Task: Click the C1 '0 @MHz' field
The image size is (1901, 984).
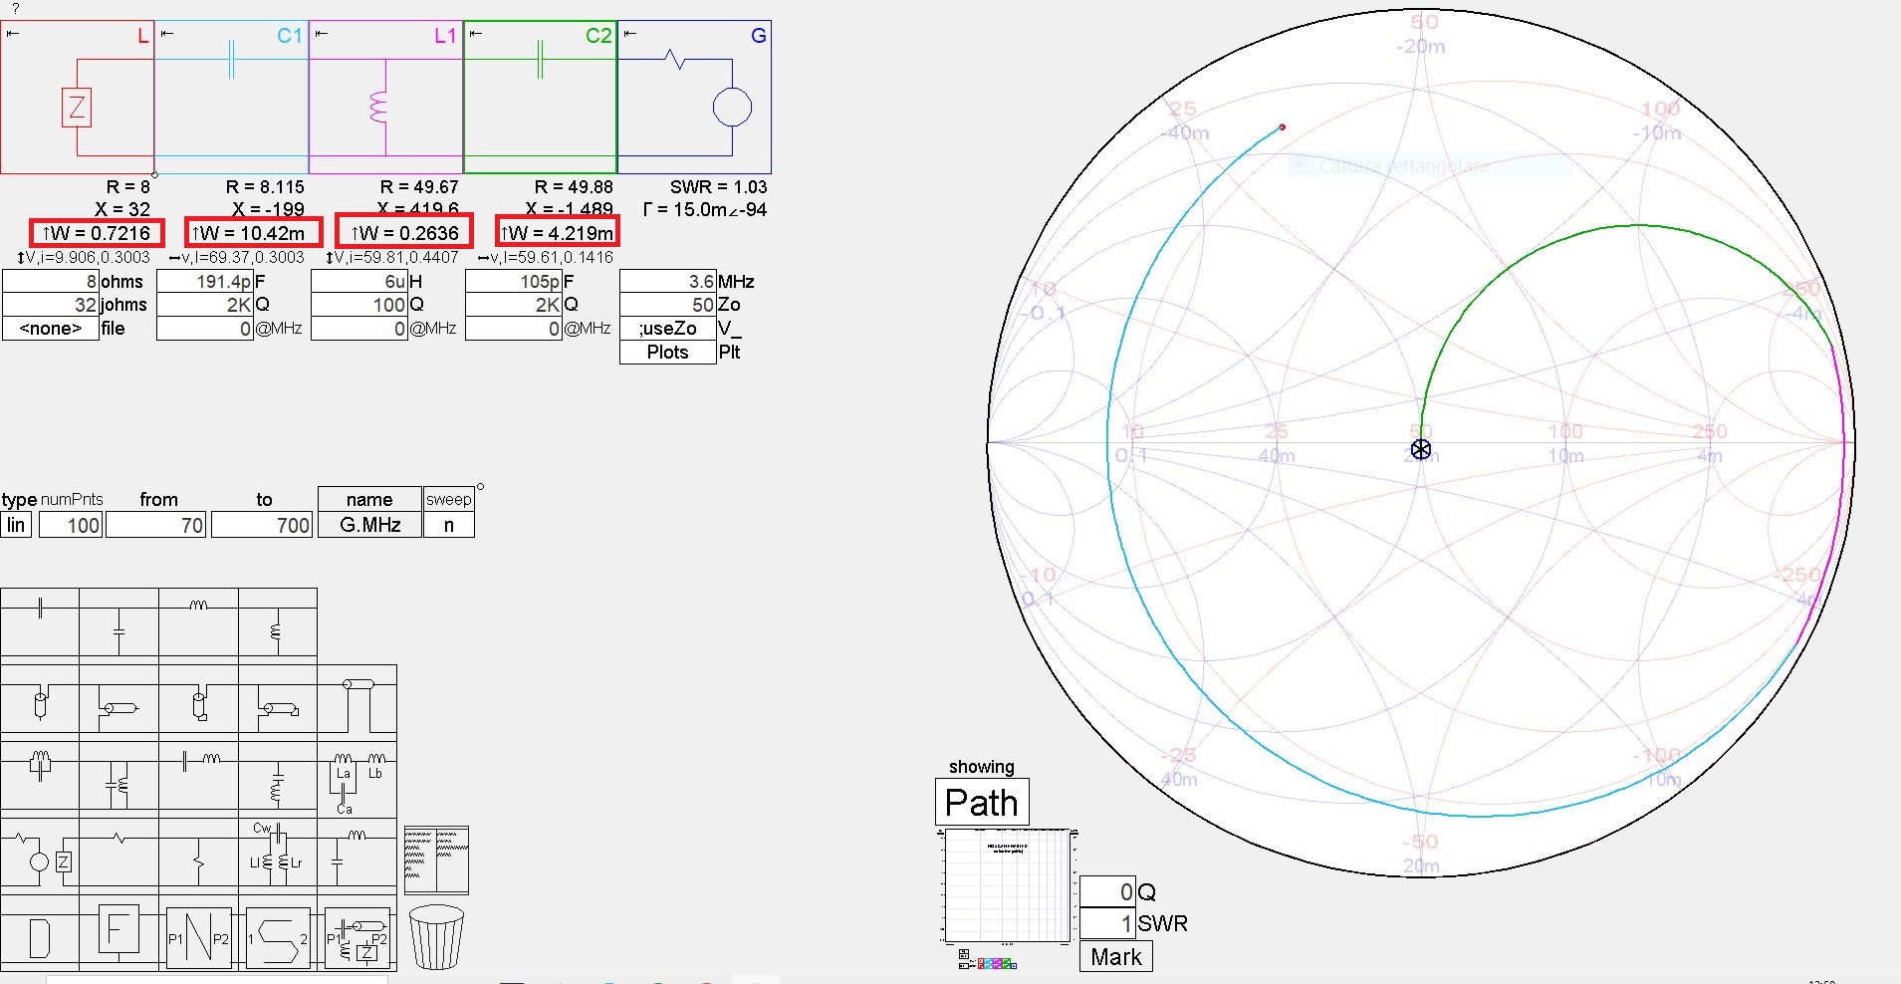Action: (x=205, y=328)
